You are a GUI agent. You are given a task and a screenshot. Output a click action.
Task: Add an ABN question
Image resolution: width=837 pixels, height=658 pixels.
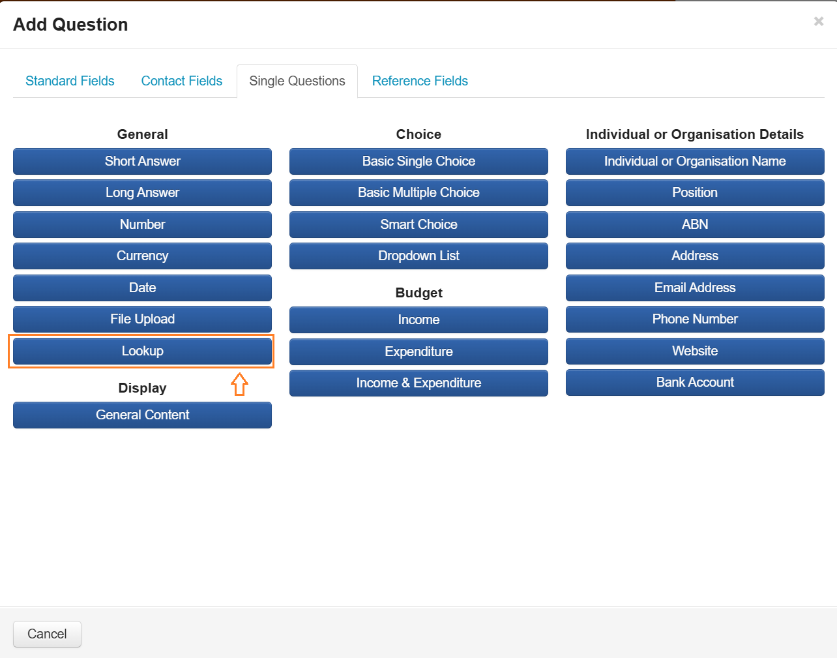tap(695, 224)
